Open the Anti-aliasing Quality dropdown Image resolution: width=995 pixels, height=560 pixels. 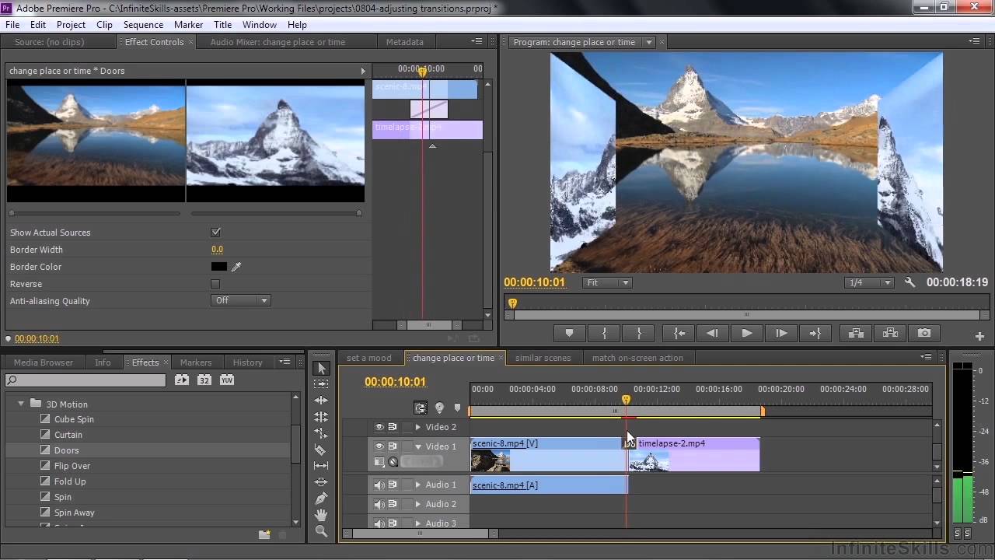tap(240, 300)
